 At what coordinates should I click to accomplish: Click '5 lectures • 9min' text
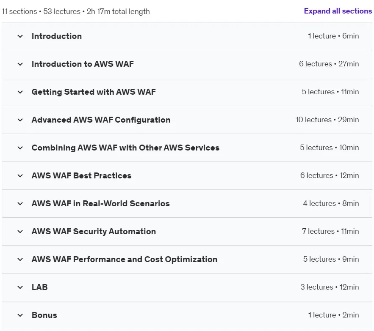331,259
